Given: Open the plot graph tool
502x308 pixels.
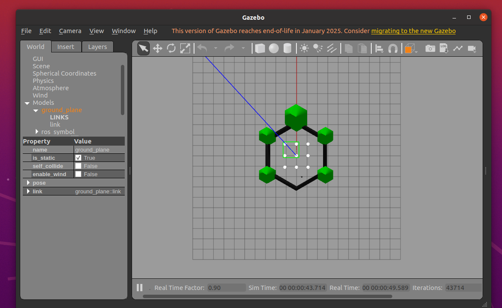Looking at the screenshot, I should coord(458,48).
